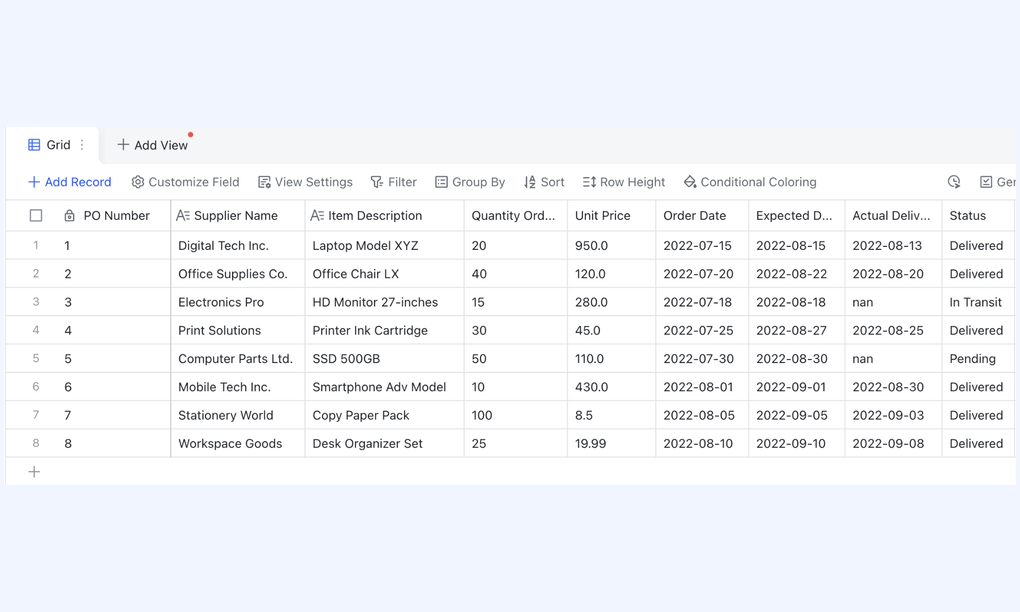
Task: Click the unit price '950.0' cell
Action: click(611, 245)
